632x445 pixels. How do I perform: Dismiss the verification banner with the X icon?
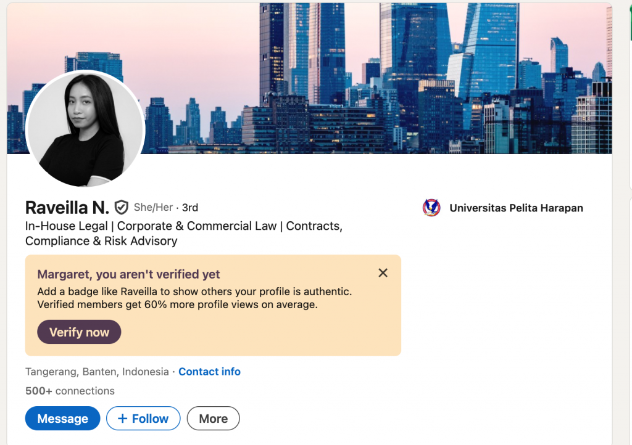pyautogui.click(x=383, y=272)
